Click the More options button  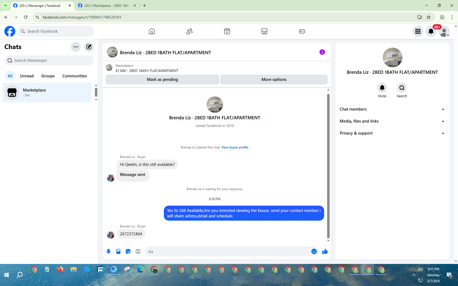pos(274,80)
